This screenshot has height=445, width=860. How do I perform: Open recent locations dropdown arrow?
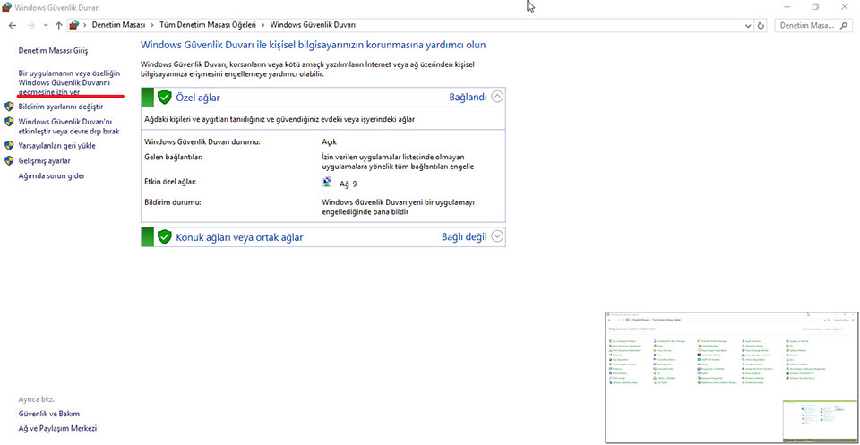click(46, 25)
